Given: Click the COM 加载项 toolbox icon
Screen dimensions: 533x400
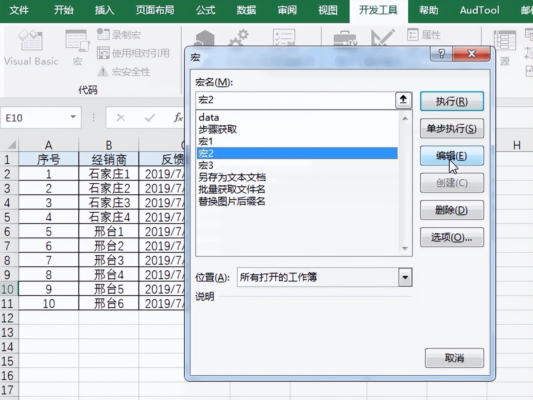Looking at the screenshot, I should pyautogui.click(x=345, y=38).
